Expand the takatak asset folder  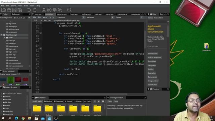[1, 99]
